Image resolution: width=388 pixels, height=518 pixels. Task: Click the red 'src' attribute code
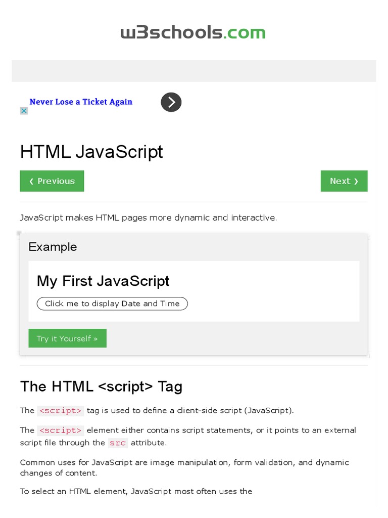coord(117,443)
